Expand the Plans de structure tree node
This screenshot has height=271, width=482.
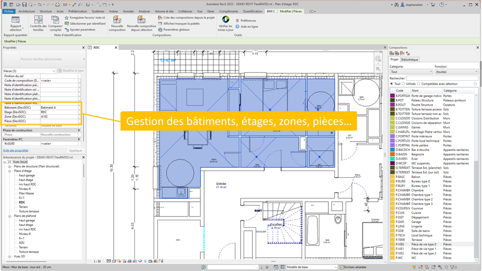pyautogui.click(x=10, y=167)
